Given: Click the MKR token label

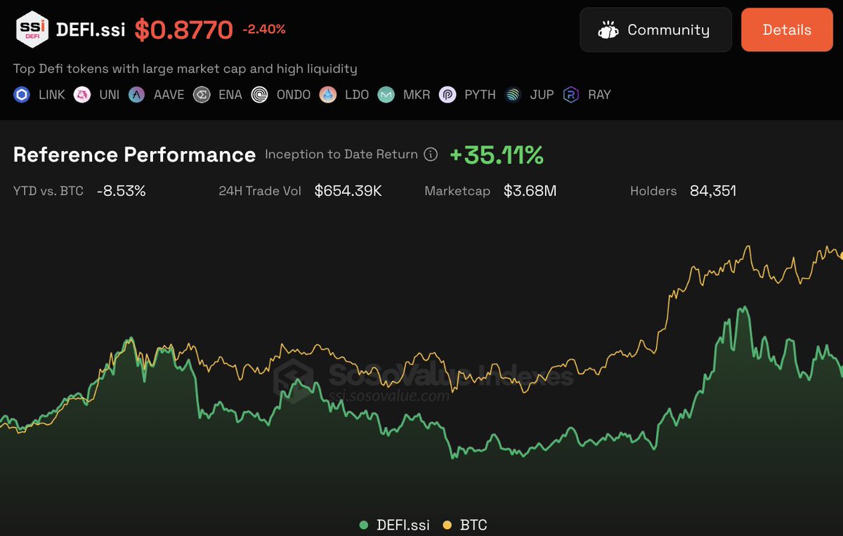Looking at the screenshot, I should pos(417,95).
